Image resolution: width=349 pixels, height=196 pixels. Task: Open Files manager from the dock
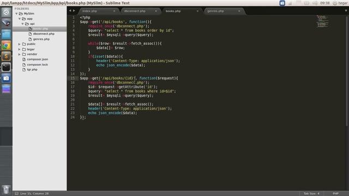tap(6, 34)
